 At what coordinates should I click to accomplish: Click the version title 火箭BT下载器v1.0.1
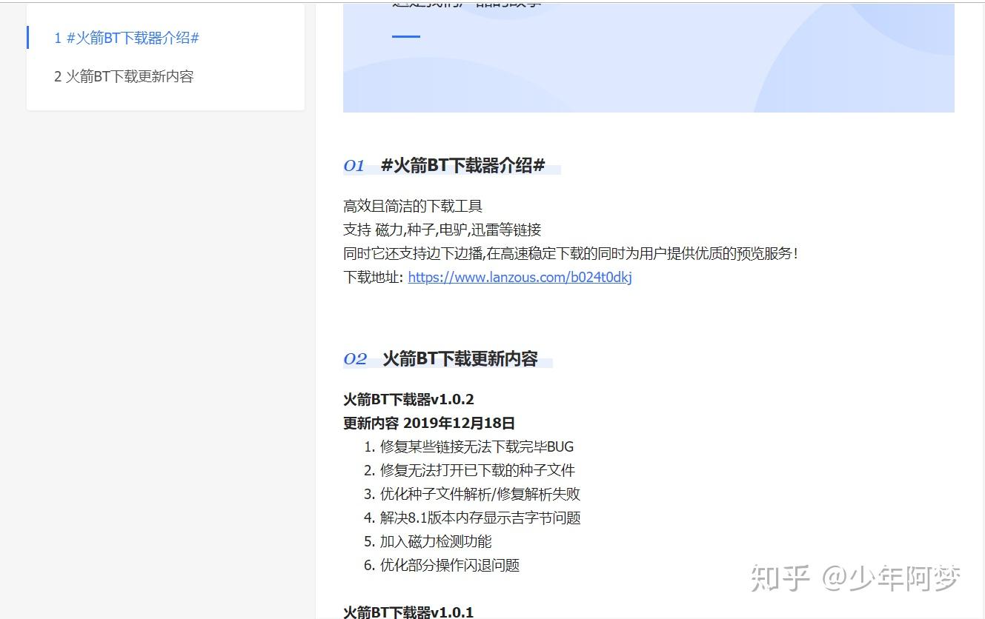408,612
